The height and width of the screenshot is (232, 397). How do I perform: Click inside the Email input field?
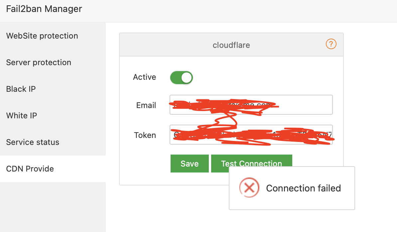251,105
